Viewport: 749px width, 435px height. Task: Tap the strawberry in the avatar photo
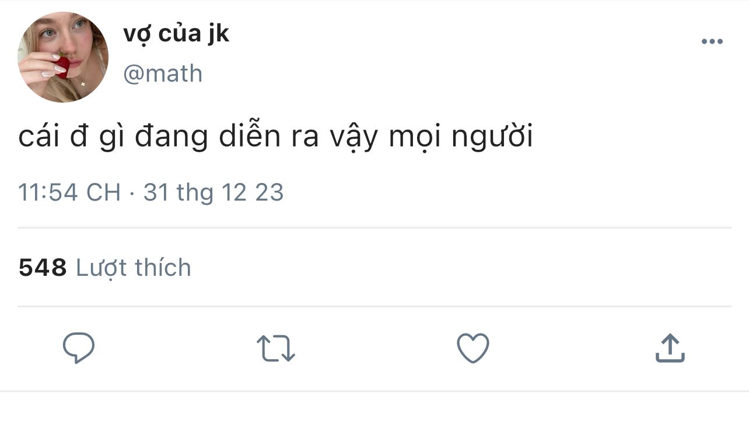tap(62, 65)
